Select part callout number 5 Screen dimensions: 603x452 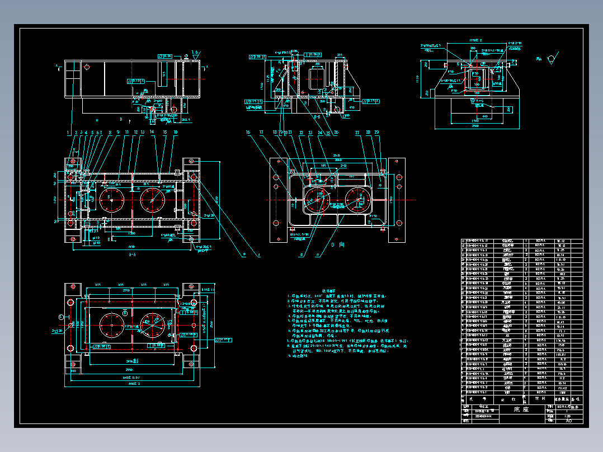92,133
